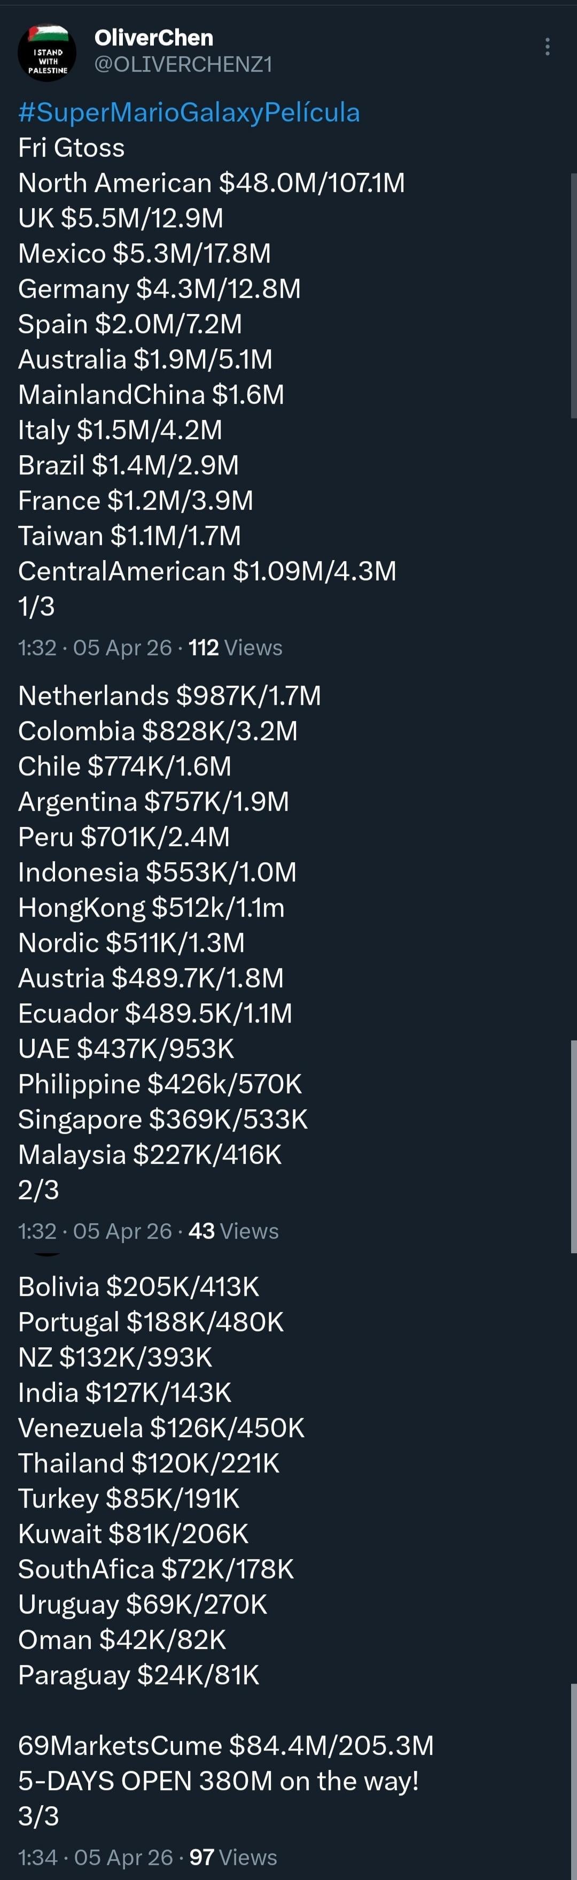The image size is (577, 1880).
Task: Open the timestamp beside 43 Views
Action: (95, 1231)
